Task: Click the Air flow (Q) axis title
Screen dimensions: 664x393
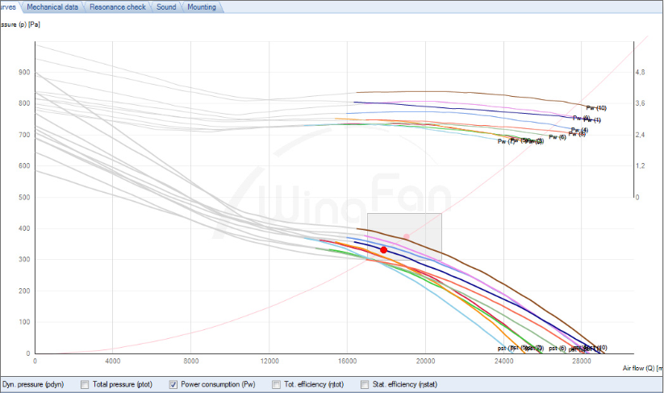Action: pos(642,368)
